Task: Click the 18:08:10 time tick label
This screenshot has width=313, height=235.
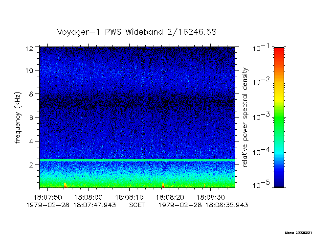Action: pos(129,197)
